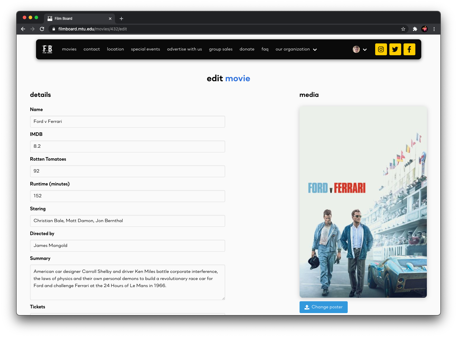The image size is (457, 337).
Task: Open the advertise with us link
Action: coord(184,49)
